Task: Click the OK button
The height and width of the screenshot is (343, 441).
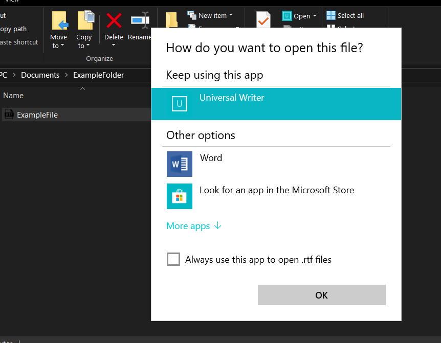Action: pos(321,295)
